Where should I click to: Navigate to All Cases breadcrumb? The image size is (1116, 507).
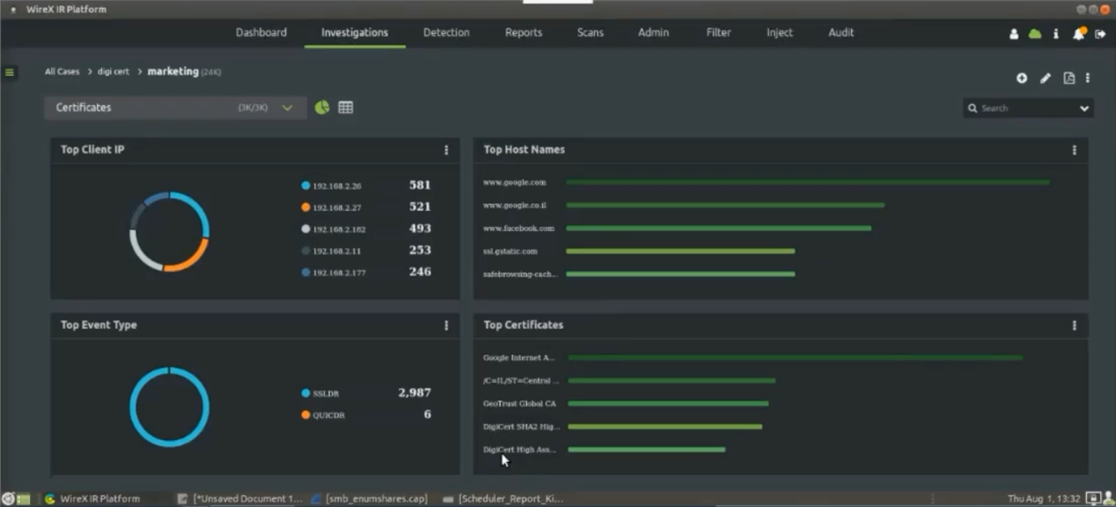pyautogui.click(x=62, y=71)
